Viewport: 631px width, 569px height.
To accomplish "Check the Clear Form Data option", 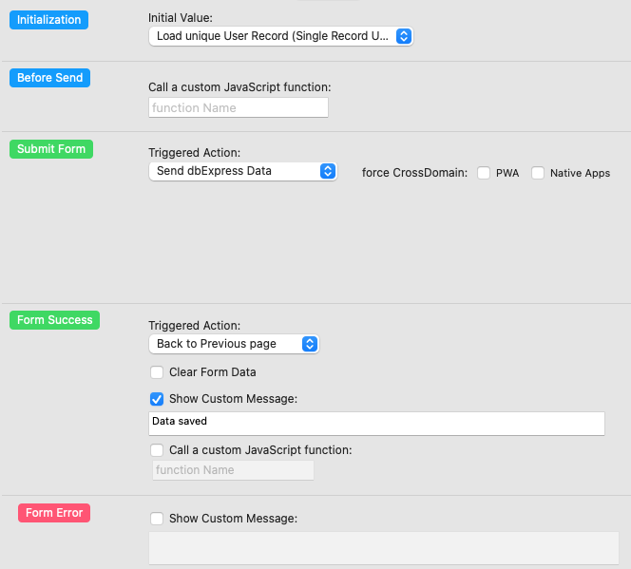I will click(157, 372).
